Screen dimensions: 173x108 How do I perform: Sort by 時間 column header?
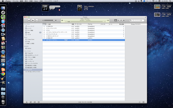(x=71, y=24)
